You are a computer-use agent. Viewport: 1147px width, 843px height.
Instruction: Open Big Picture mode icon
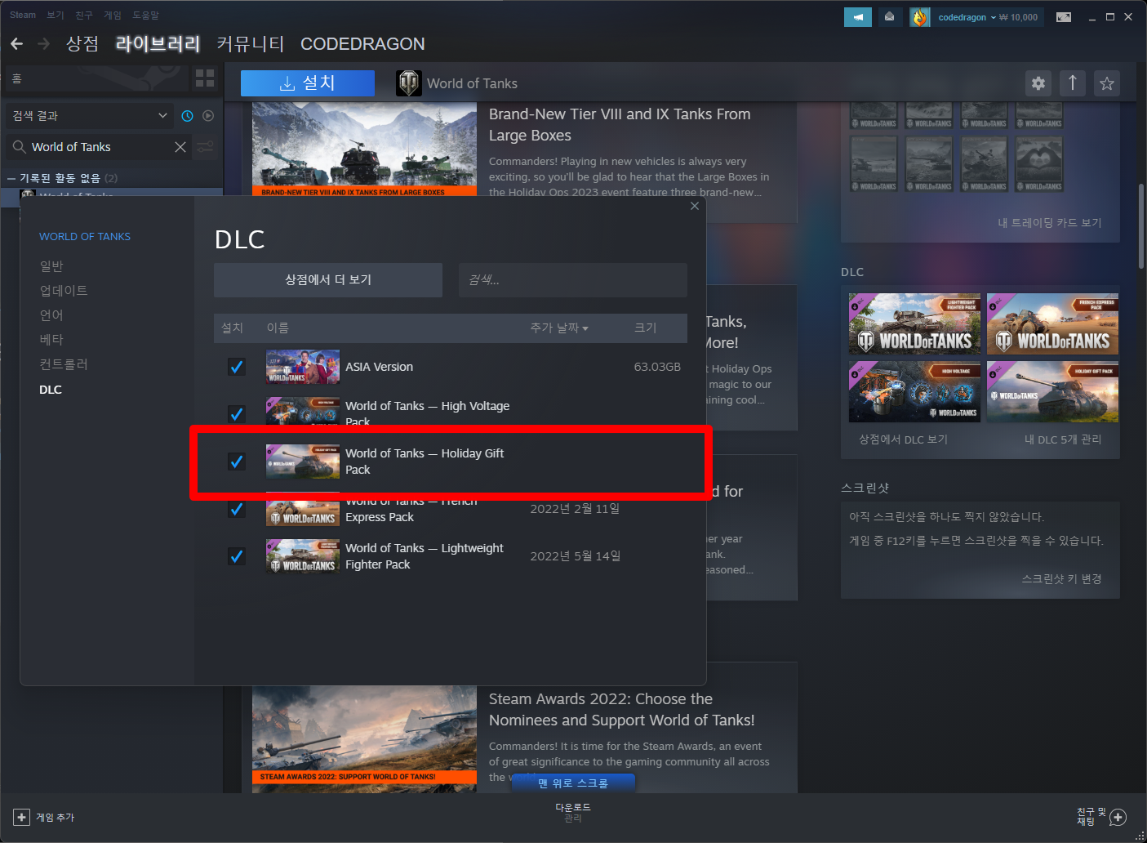tap(1064, 17)
